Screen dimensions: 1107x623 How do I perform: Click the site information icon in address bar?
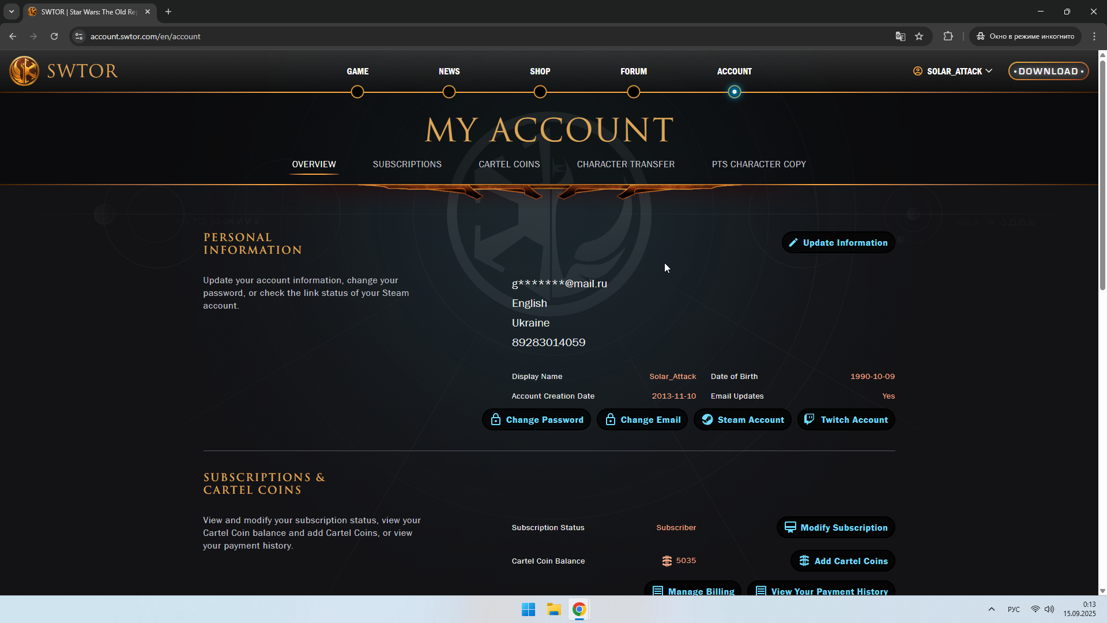click(x=79, y=36)
